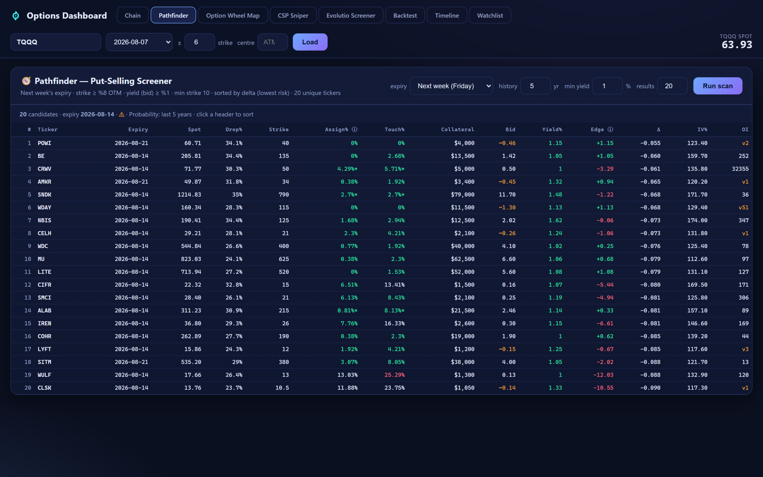This screenshot has width=763, height=477.
Task: Click the TQQQ ticker input field
Action: point(56,42)
